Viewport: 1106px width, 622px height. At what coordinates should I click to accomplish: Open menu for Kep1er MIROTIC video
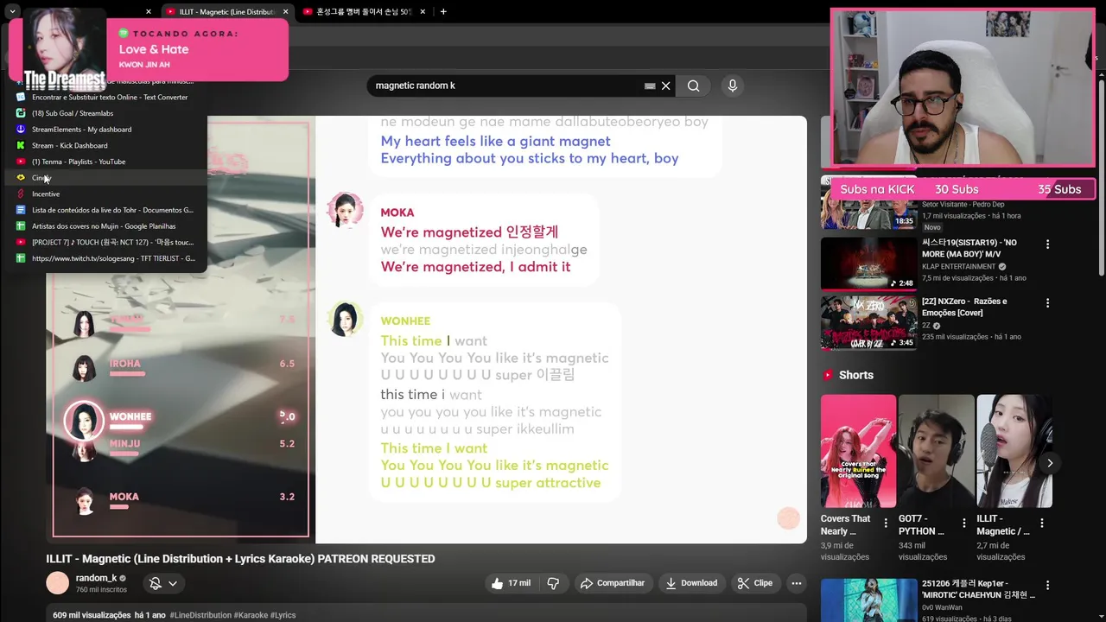click(x=1047, y=586)
